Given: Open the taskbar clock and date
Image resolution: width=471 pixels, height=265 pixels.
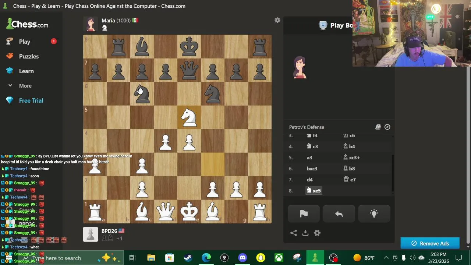Looking at the screenshot, I should [438, 258].
